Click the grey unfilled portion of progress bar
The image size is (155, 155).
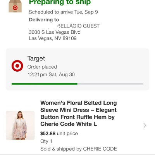(110, 84)
